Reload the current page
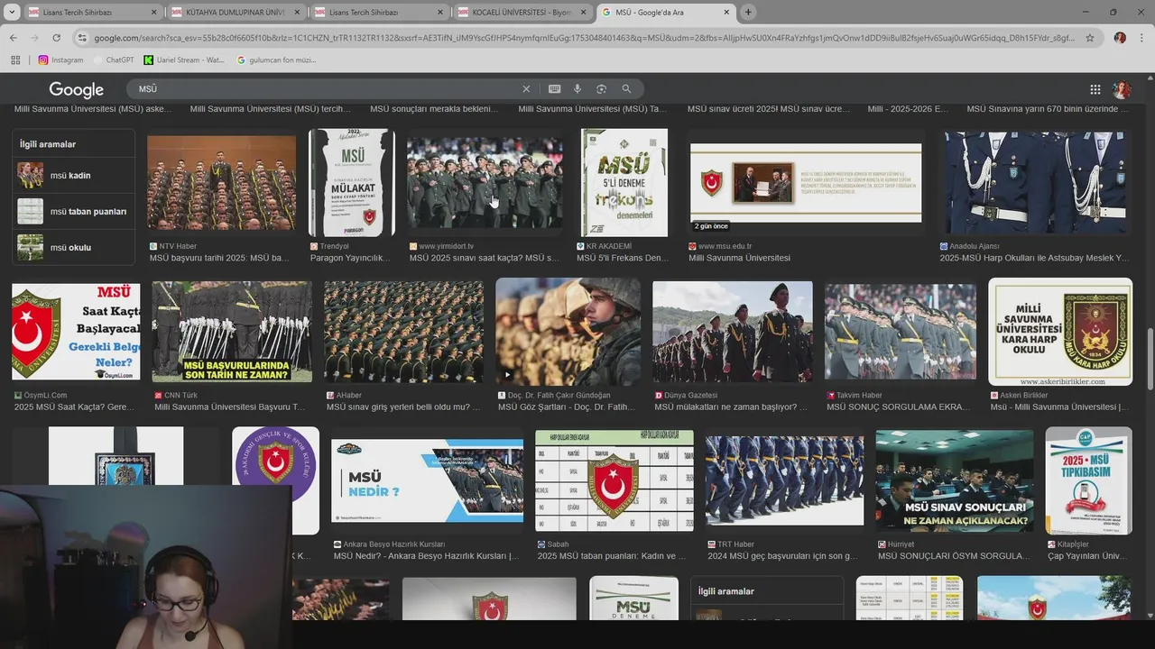The height and width of the screenshot is (649, 1155). coord(56,38)
